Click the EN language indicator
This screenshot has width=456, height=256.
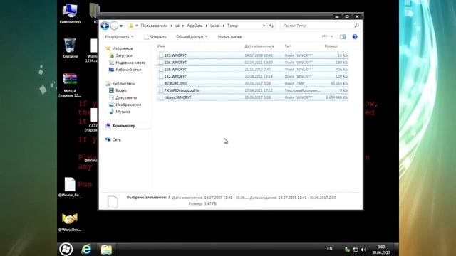(x=329, y=249)
